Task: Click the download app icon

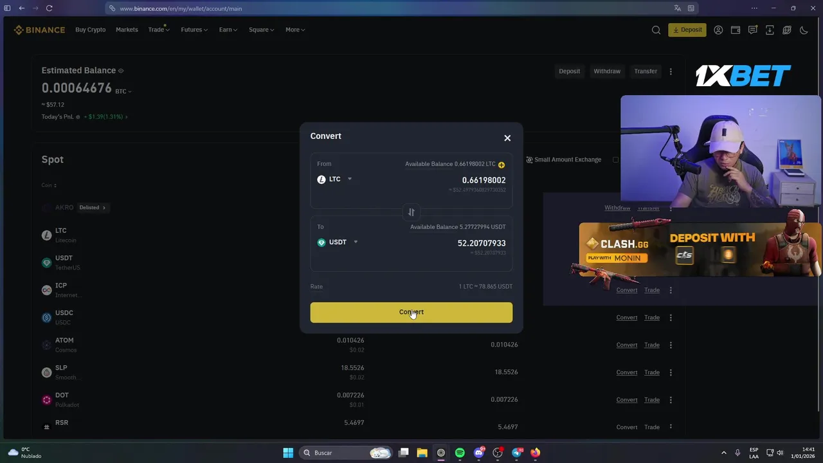Action: pyautogui.click(x=770, y=30)
